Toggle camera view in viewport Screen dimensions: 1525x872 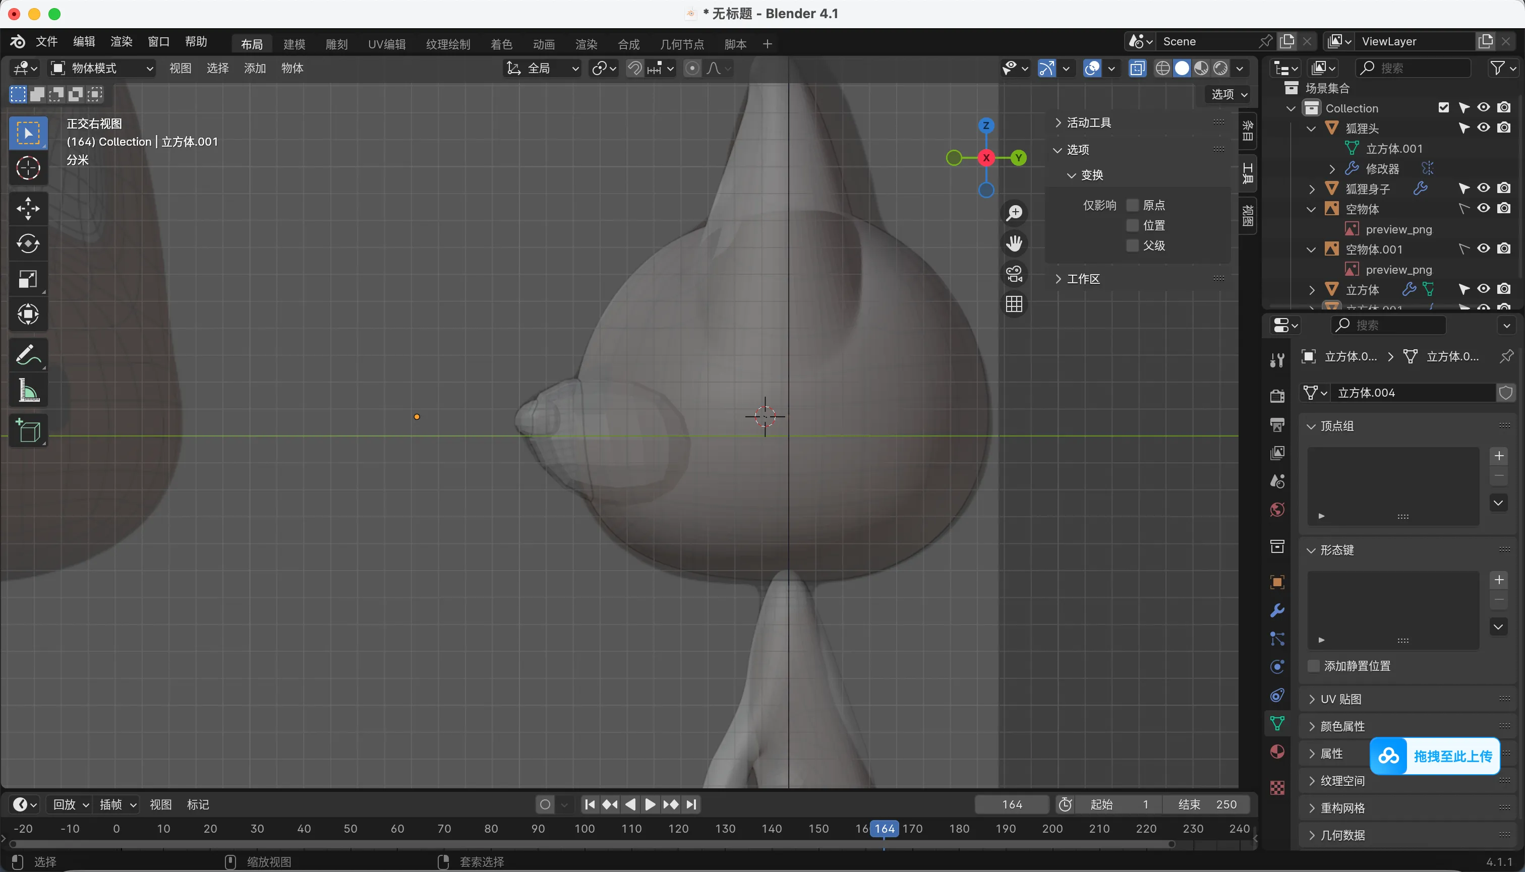click(1014, 274)
